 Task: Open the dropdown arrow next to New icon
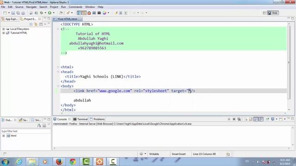(x=9, y=13)
